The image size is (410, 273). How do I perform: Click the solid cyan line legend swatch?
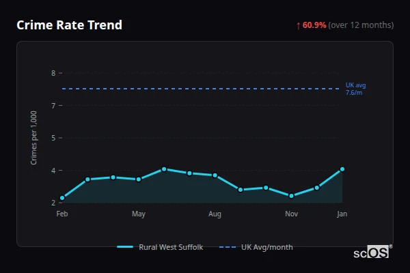click(125, 247)
